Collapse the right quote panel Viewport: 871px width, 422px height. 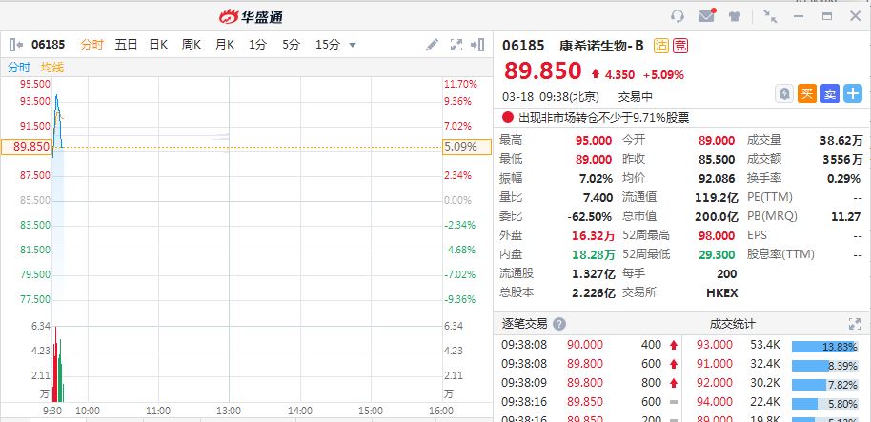[x=479, y=45]
